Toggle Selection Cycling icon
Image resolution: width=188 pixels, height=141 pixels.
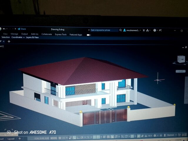[x=112, y=137]
